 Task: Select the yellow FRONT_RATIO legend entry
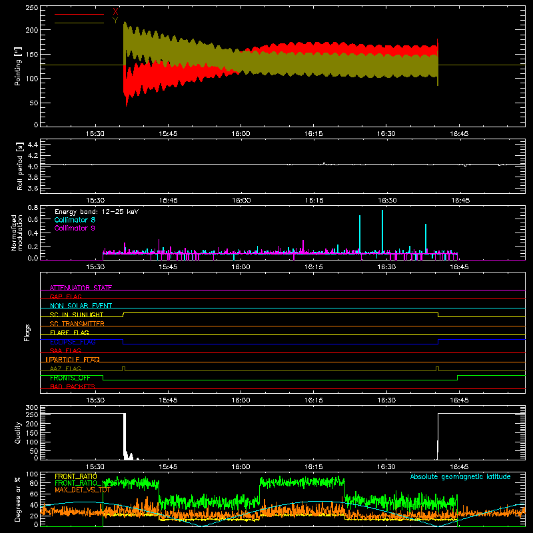(76, 476)
